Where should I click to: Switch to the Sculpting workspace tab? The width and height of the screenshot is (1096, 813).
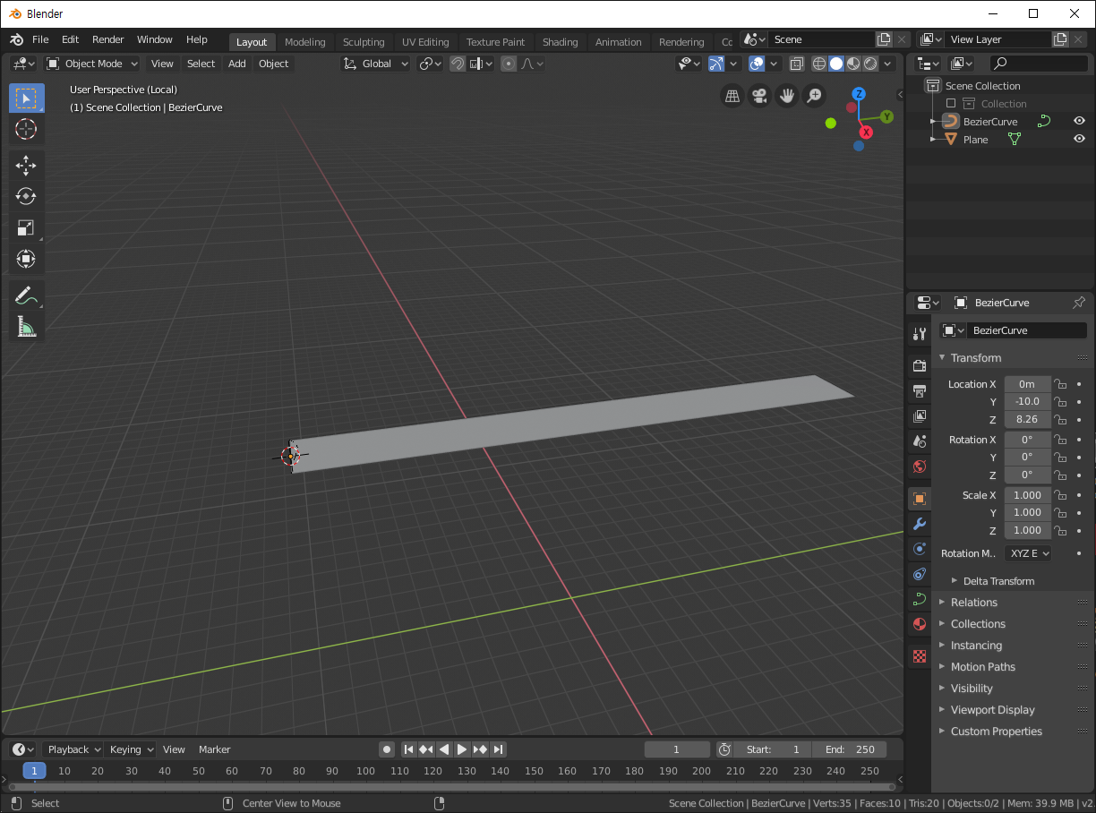(364, 42)
